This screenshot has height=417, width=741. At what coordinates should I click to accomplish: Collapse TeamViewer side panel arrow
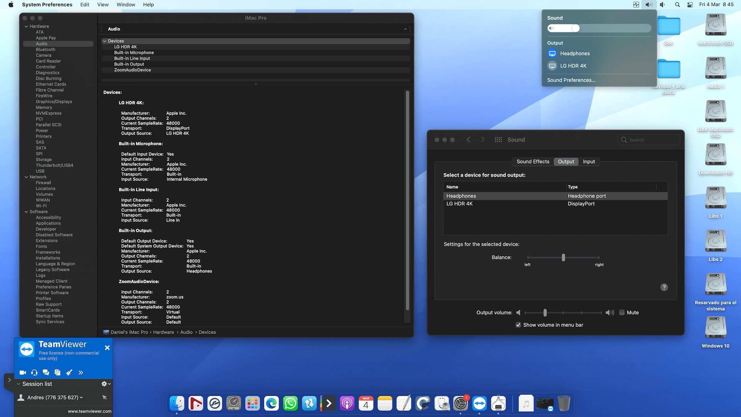9,380
